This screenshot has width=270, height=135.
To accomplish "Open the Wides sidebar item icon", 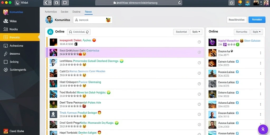I will click(6, 21).
